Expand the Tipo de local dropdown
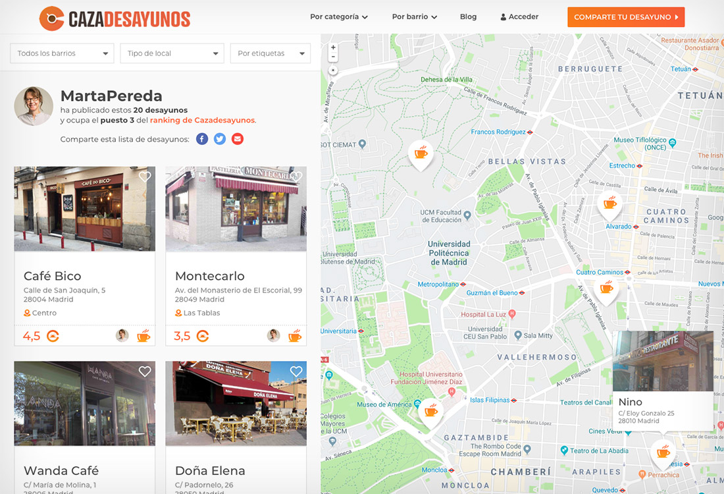Screen dimensions: 724x494 pyautogui.click(x=172, y=53)
